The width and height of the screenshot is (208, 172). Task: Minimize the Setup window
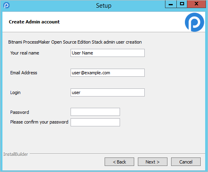pos(171,4)
